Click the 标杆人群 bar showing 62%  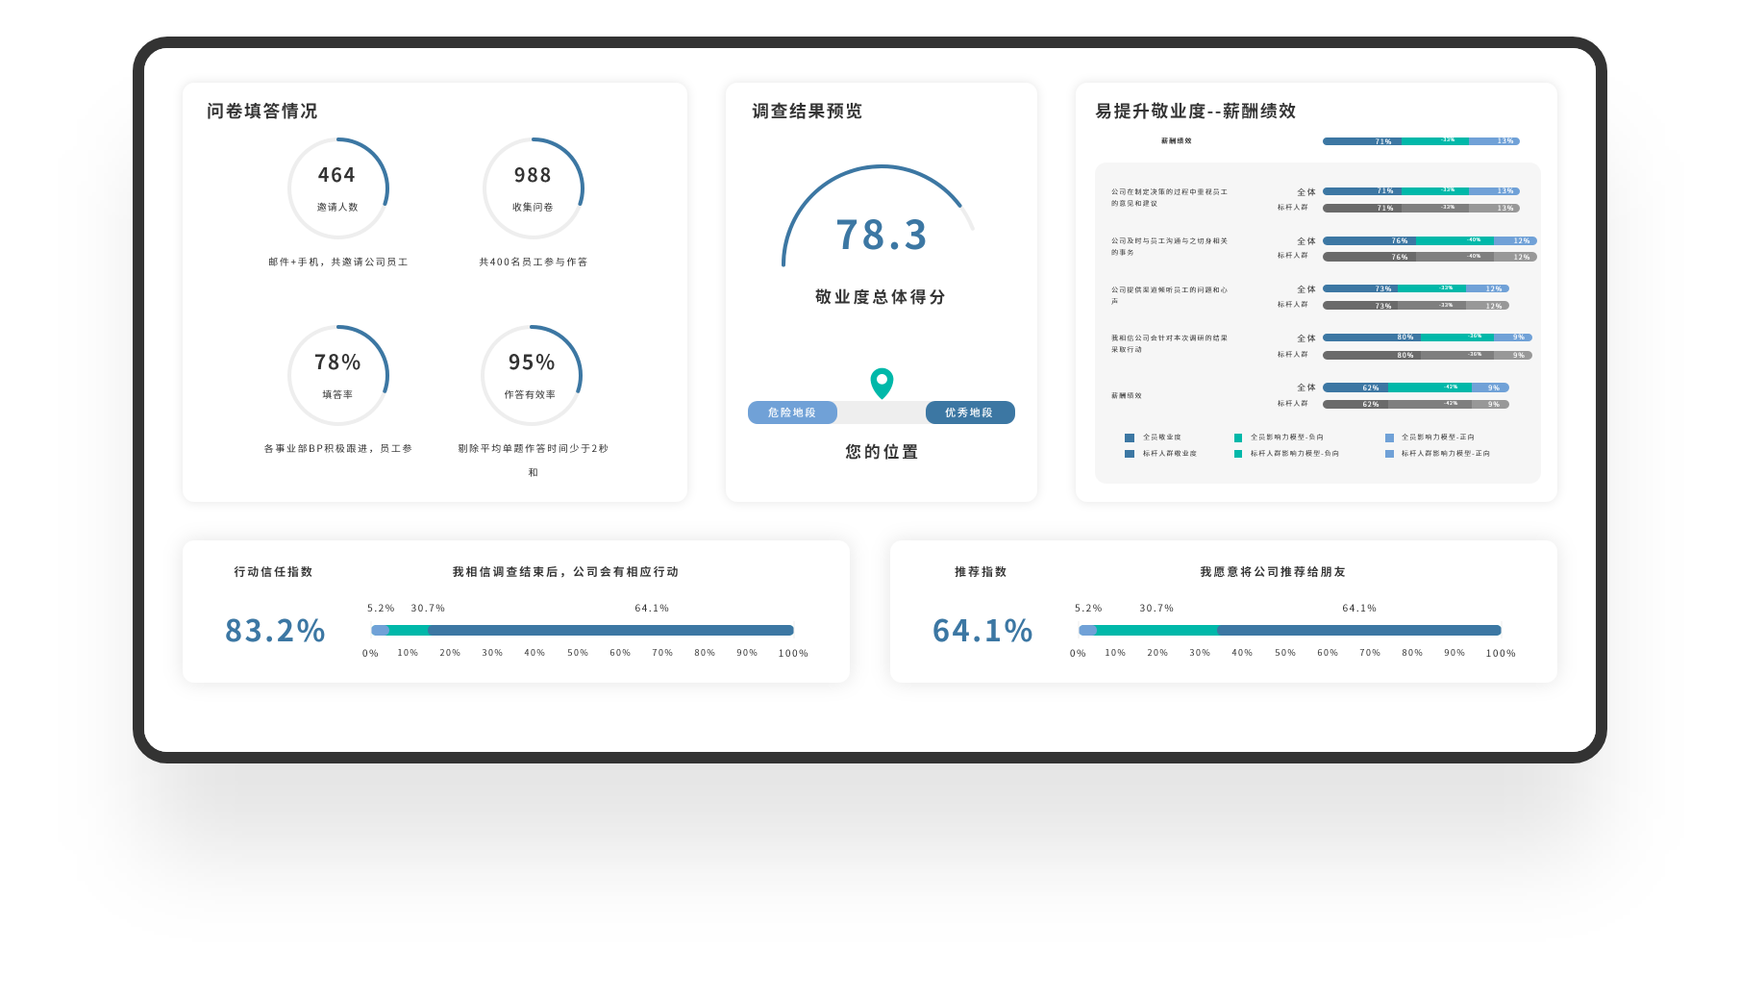(1416, 404)
